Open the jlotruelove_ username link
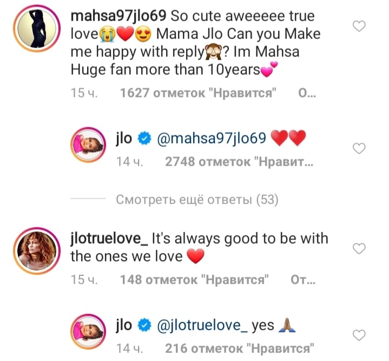Viewport: 389px width, 361px height. pyautogui.click(x=109, y=238)
